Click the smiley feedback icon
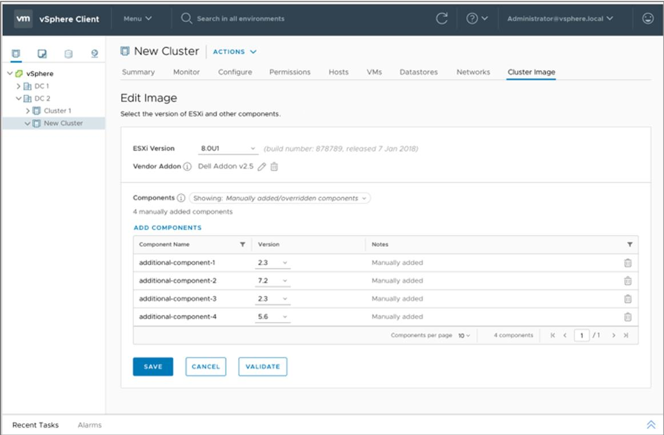 coord(648,18)
